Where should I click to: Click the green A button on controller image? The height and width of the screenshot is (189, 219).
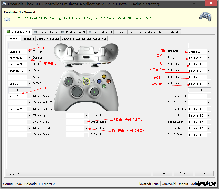point(104,86)
